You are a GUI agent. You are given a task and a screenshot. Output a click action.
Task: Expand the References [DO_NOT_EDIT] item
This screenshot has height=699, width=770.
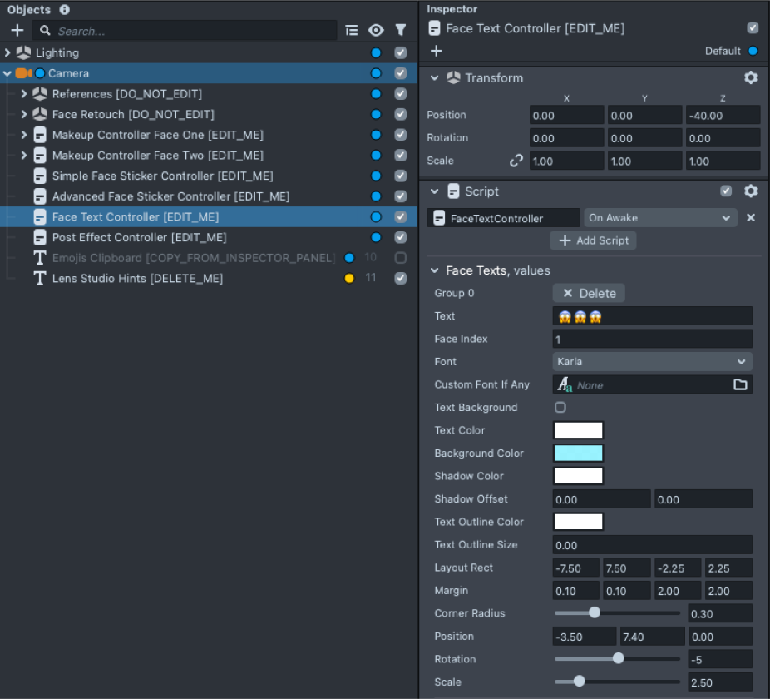tap(23, 94)
